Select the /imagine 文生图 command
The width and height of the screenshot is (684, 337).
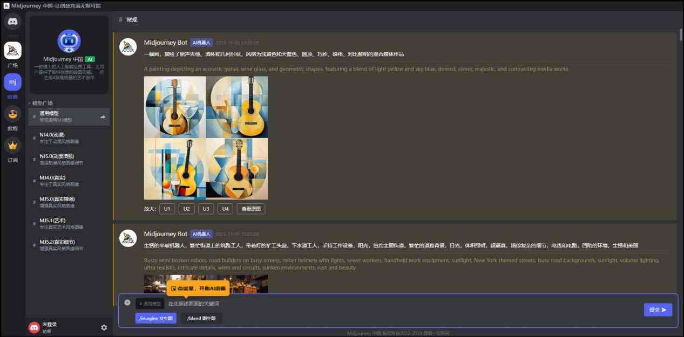(155, 318)
